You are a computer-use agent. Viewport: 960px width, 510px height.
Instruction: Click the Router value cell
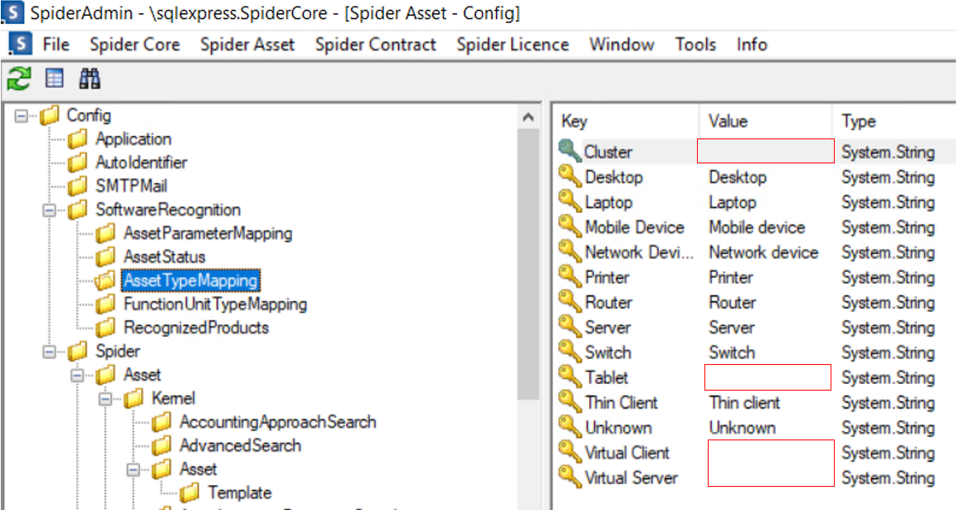click(x=733, y=303)
